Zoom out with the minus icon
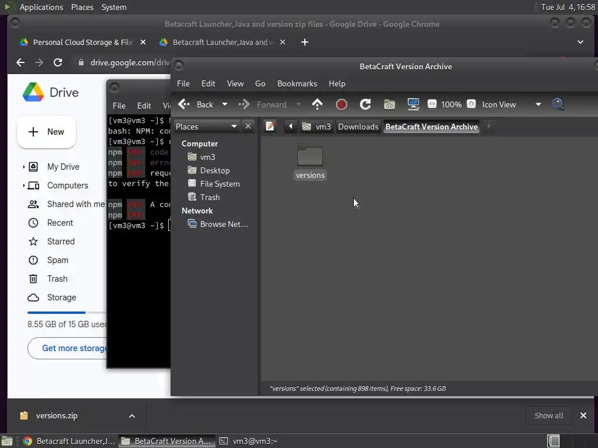This screenshot has height=448, width=598. [432, 104]
